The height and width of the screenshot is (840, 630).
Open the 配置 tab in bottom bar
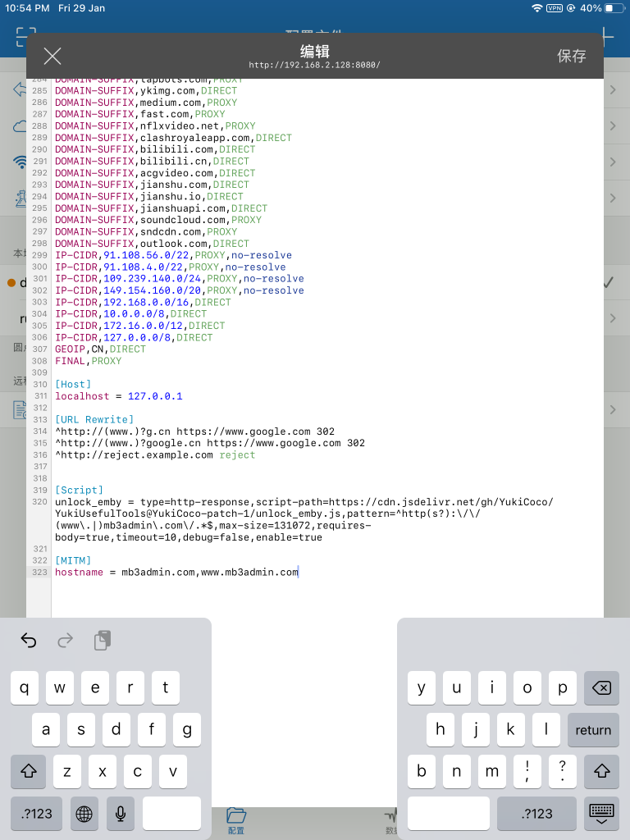pyautogui.click(x=236, y=819)
